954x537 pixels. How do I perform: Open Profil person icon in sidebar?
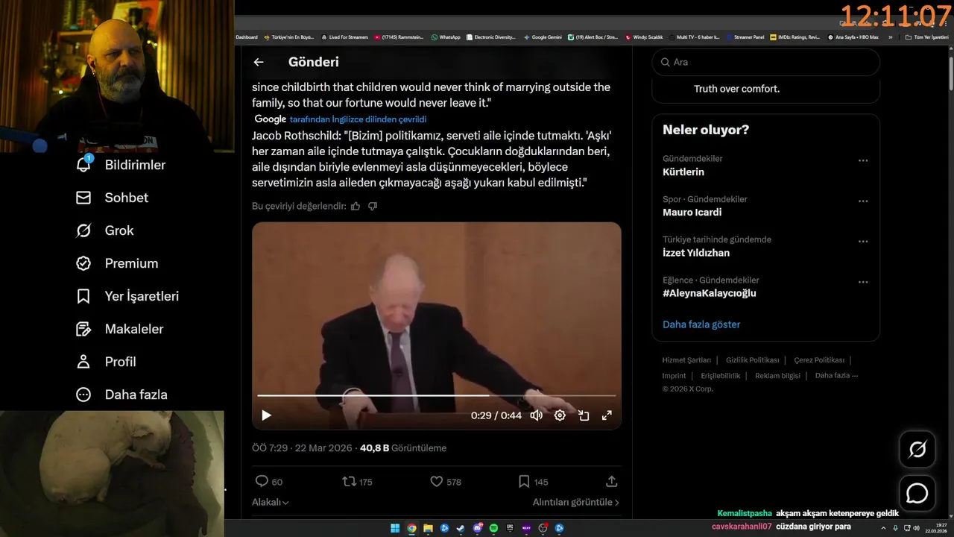pos(83,362)
